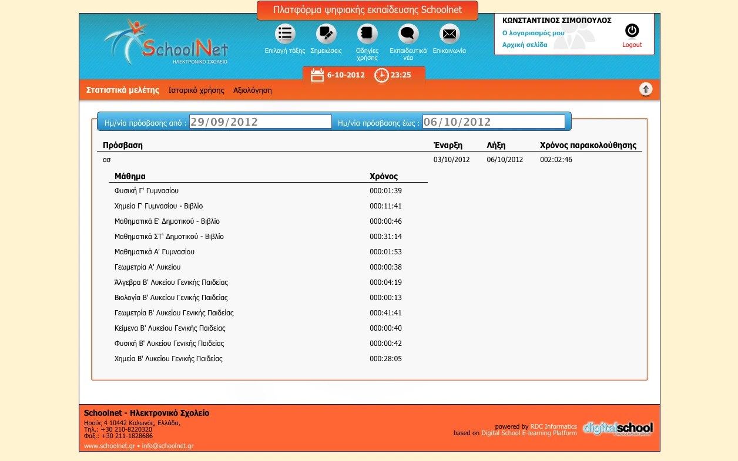This screenshot has height=461, width=738.
Task: Go to Αρχική σελίδα link
Action: click(x=525, y=45)
